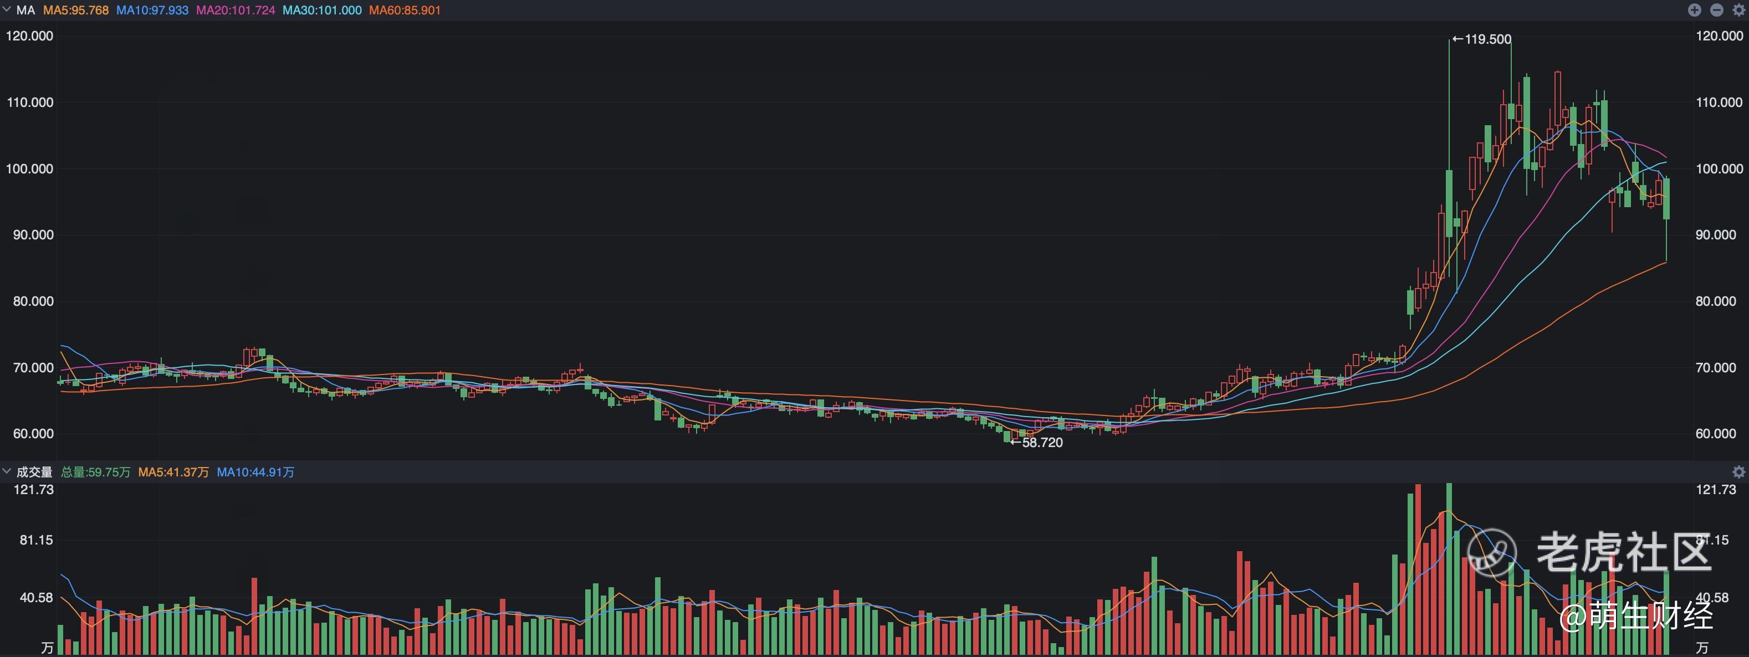Open the volume panel settings gear
This screenshot has height=657, width=1749.
pos(1739,472)
